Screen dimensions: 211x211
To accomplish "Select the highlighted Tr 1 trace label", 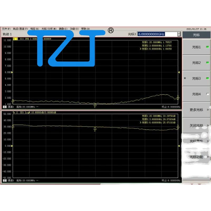I will click(15, 39).
